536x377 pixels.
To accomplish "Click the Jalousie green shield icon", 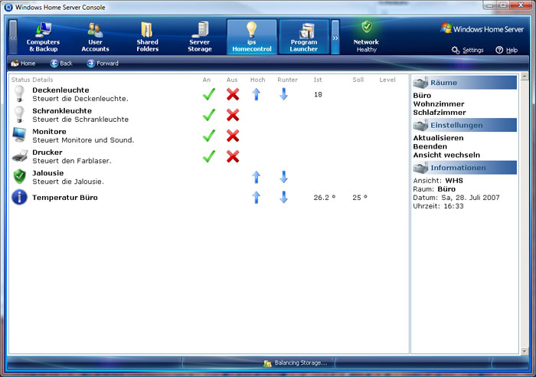I will click(19, 176).
